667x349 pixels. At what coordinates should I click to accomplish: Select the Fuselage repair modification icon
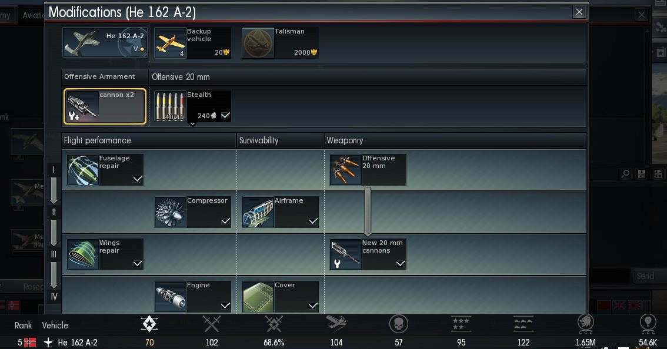click(x=82, y=170)
